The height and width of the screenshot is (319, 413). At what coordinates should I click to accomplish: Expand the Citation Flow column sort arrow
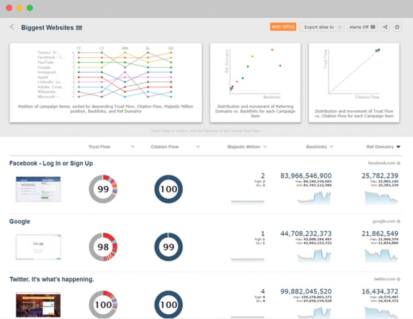coord(198,147)
